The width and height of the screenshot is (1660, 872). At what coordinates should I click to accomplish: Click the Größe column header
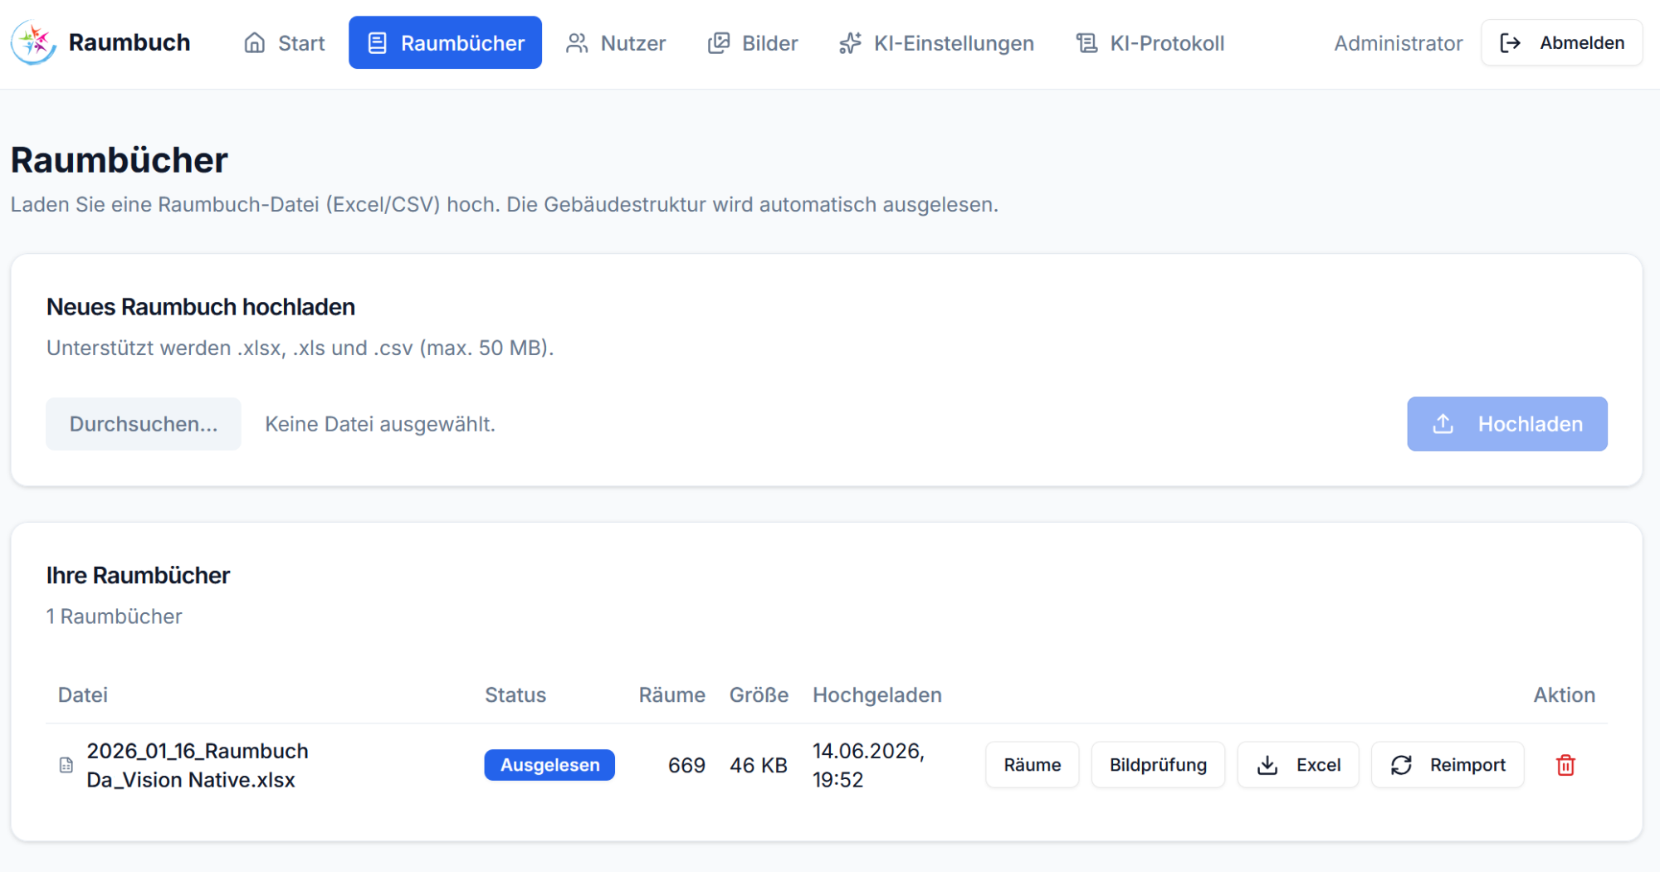click(x=759, y=694)
